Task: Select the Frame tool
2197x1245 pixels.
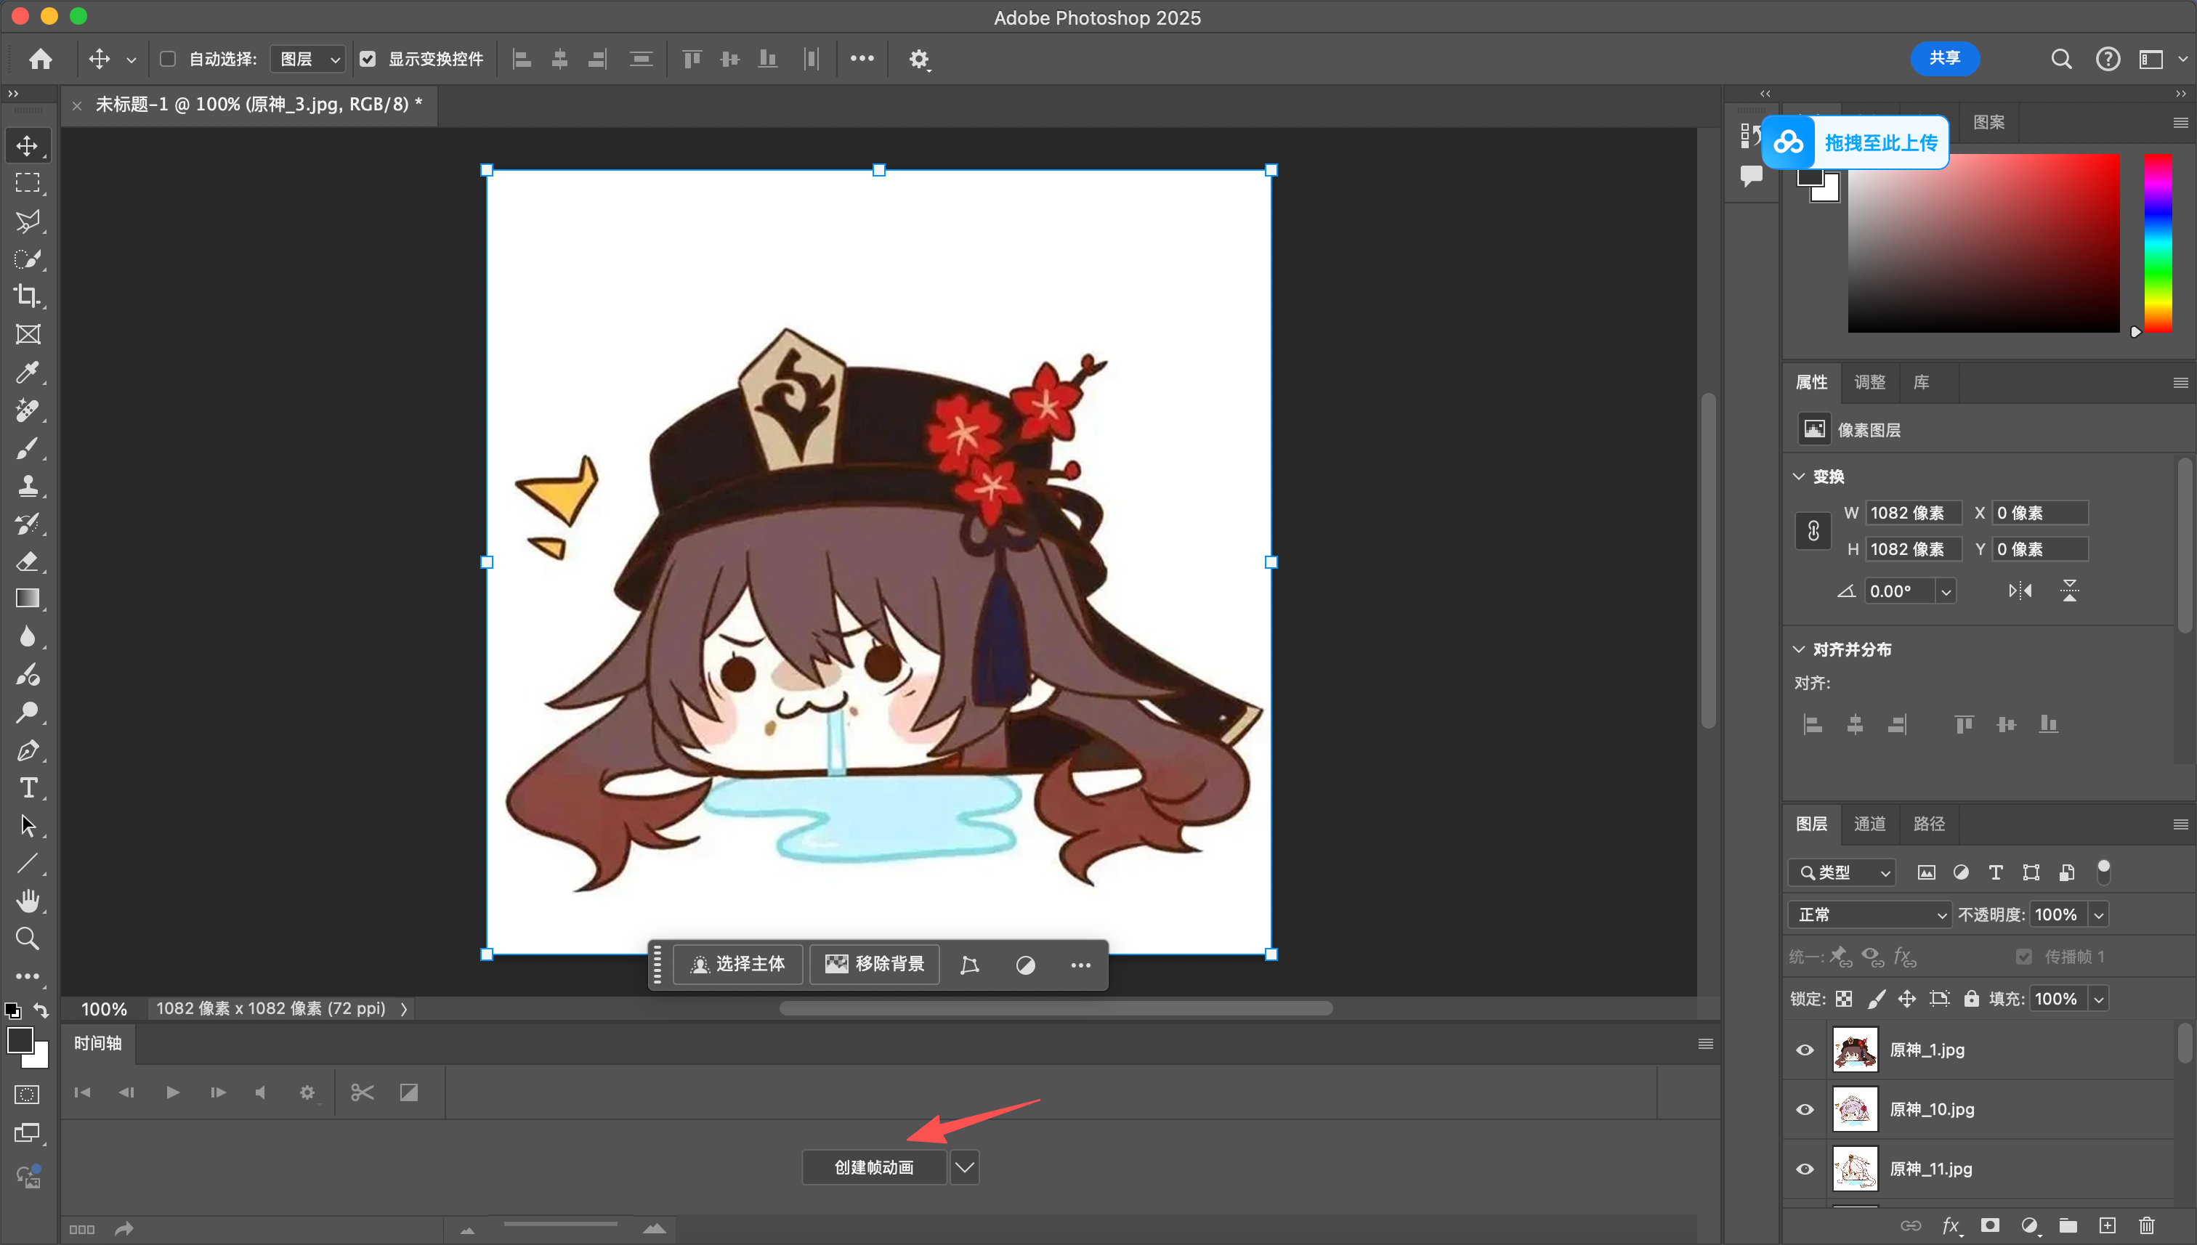Action: (x=28, y=334)
